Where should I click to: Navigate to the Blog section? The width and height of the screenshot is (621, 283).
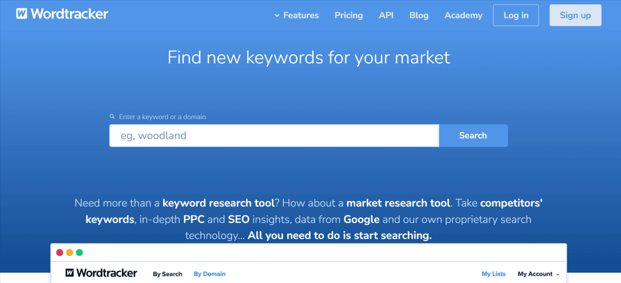point(419,15)
